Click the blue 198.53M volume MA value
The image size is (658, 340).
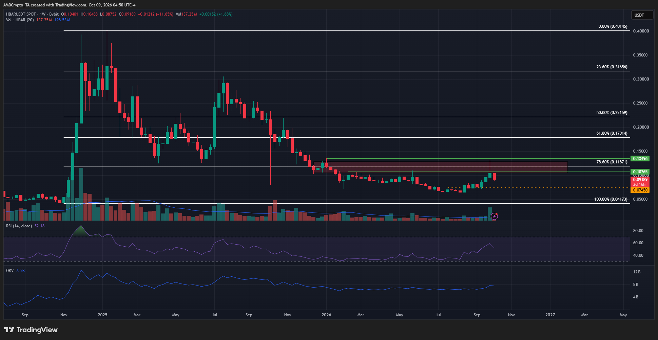[62, 20]
